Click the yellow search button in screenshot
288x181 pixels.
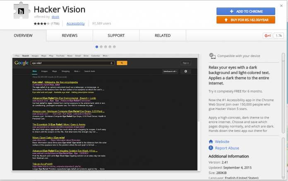click(122, 63)
